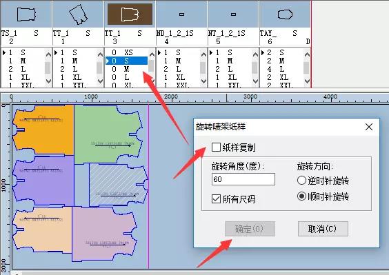This screenshot has width=389, height=275.
Task: Select the '2 S' row in TAY_ list
Action: point(282,52)
